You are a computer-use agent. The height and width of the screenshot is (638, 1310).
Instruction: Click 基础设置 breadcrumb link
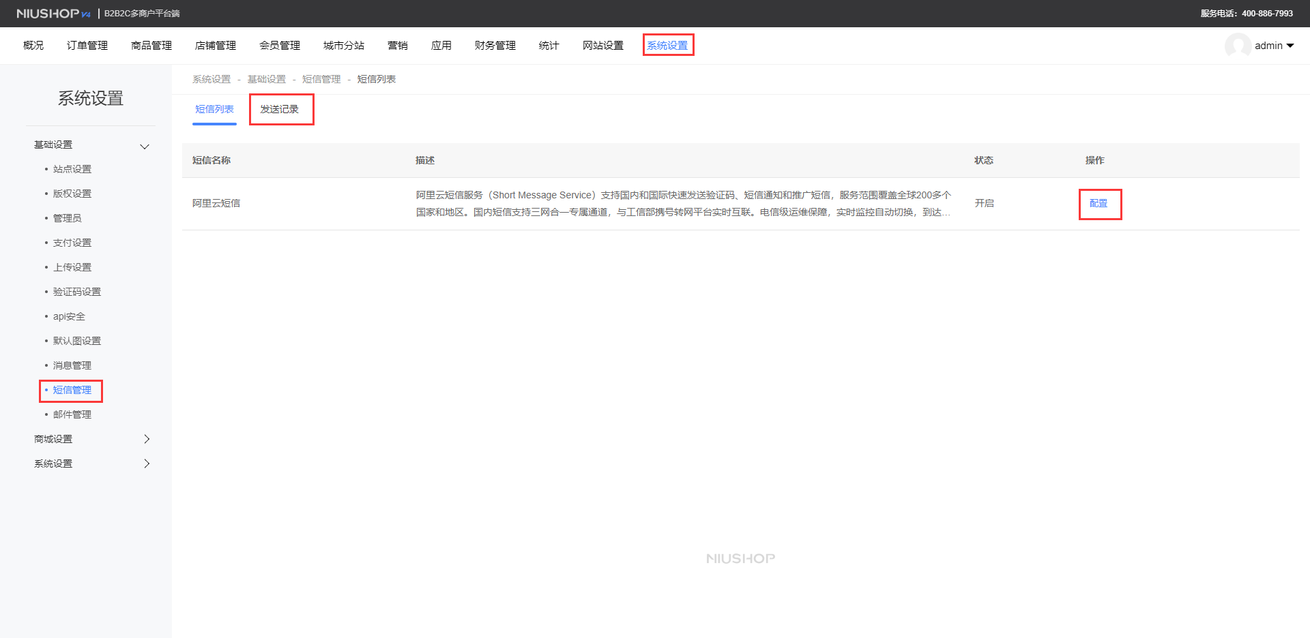(267, 79)
